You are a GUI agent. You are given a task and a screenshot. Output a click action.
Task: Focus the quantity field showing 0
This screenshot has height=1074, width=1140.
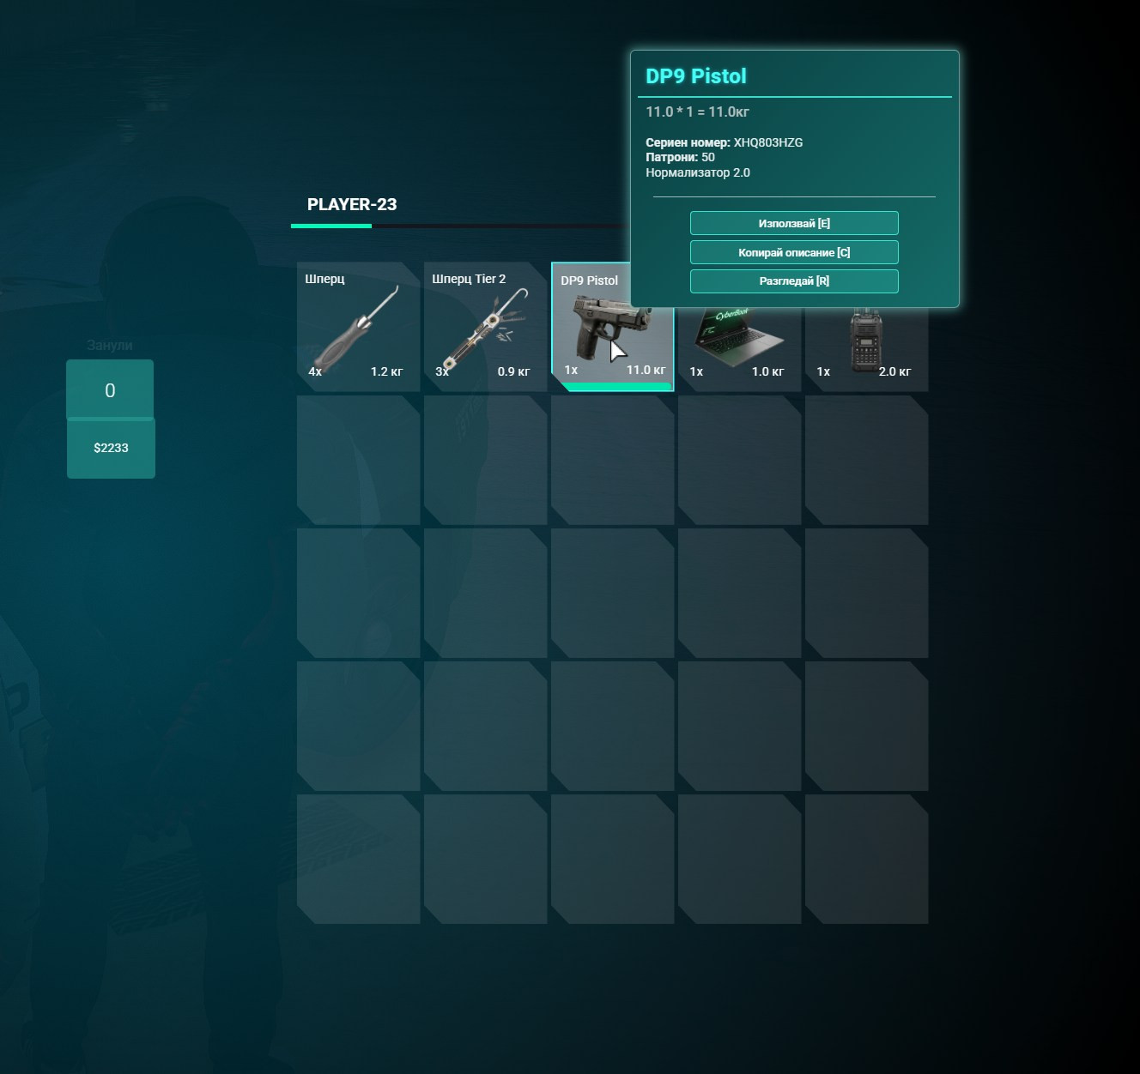coord(110,390)
